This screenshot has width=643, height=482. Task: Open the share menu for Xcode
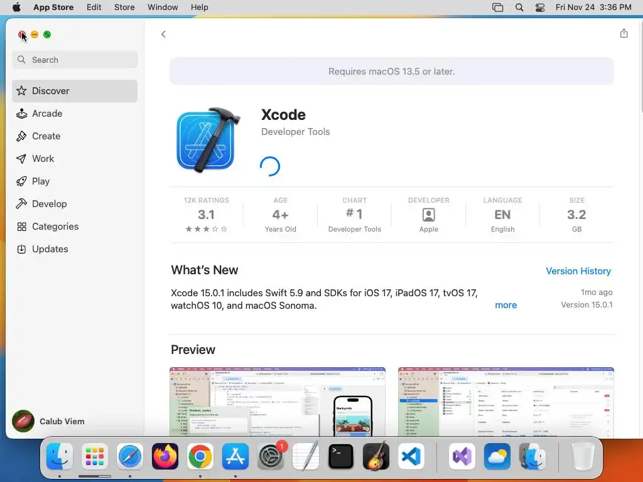tap(624, 33)
